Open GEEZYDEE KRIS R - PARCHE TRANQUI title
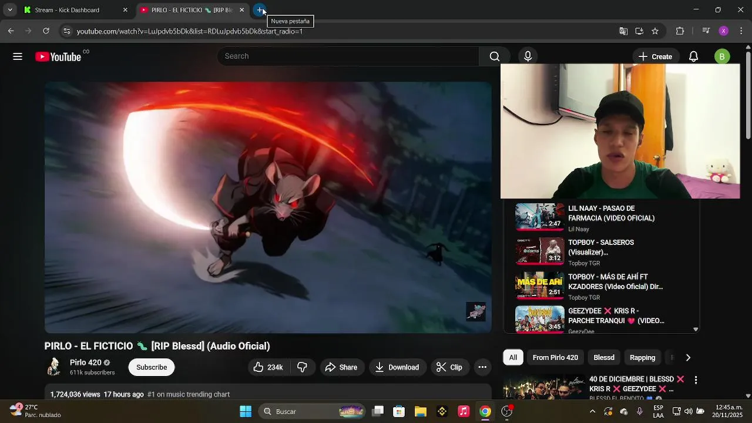752x423 pixels. (x=616, y=316)
